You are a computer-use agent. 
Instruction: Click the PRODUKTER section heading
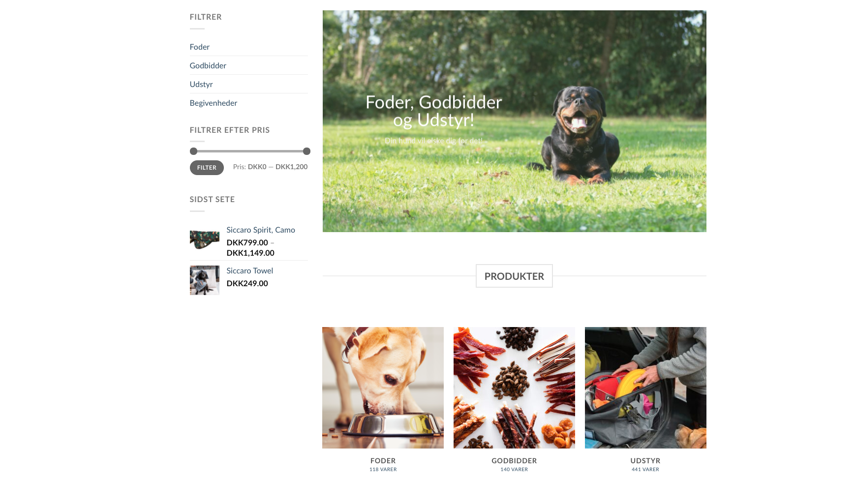tap(514, 276)
